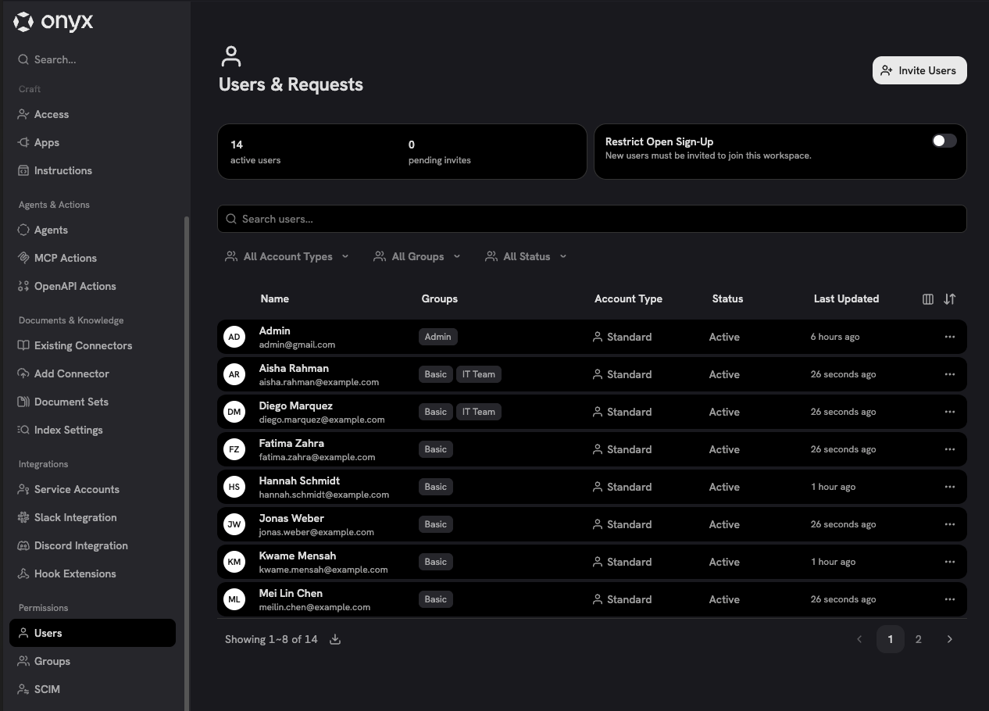989x711 pixels.
Task: Click the Last Updated column header
Action: pyautogui.click(x=846, y=298)
